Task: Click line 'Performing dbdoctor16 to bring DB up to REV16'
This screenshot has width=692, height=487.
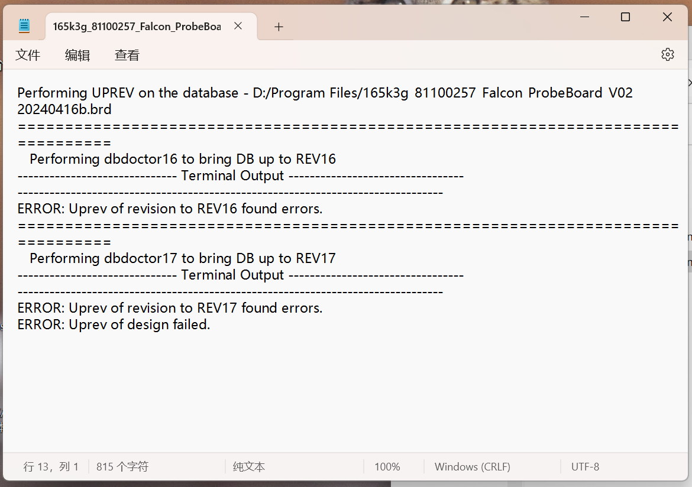Action: click(183, 159)
